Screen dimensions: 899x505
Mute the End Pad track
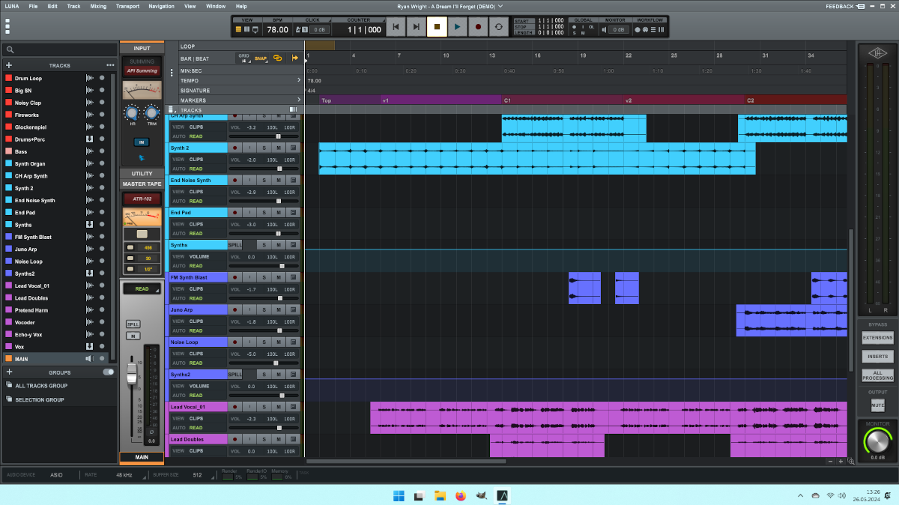coord(278,213)
